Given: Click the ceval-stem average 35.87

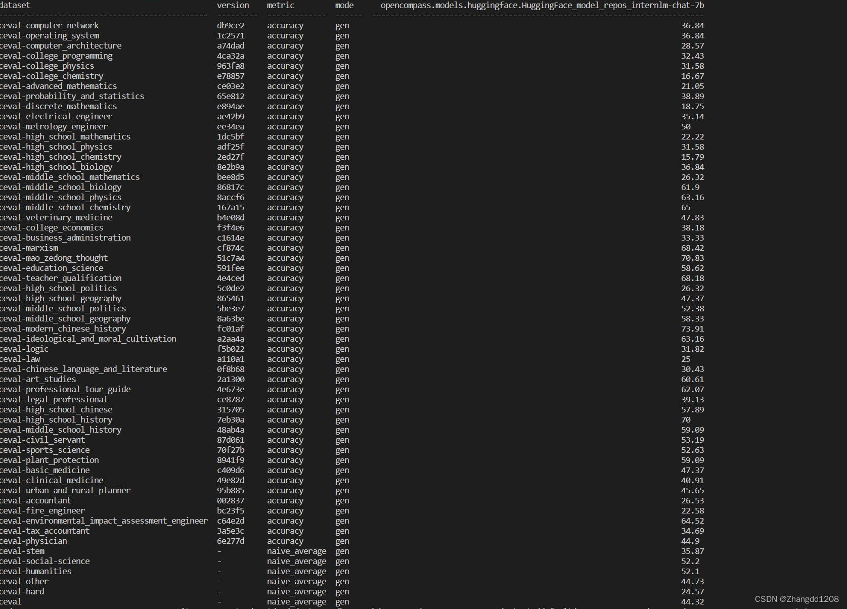Looking at the screenshot, I should click(x=692, y=551).
